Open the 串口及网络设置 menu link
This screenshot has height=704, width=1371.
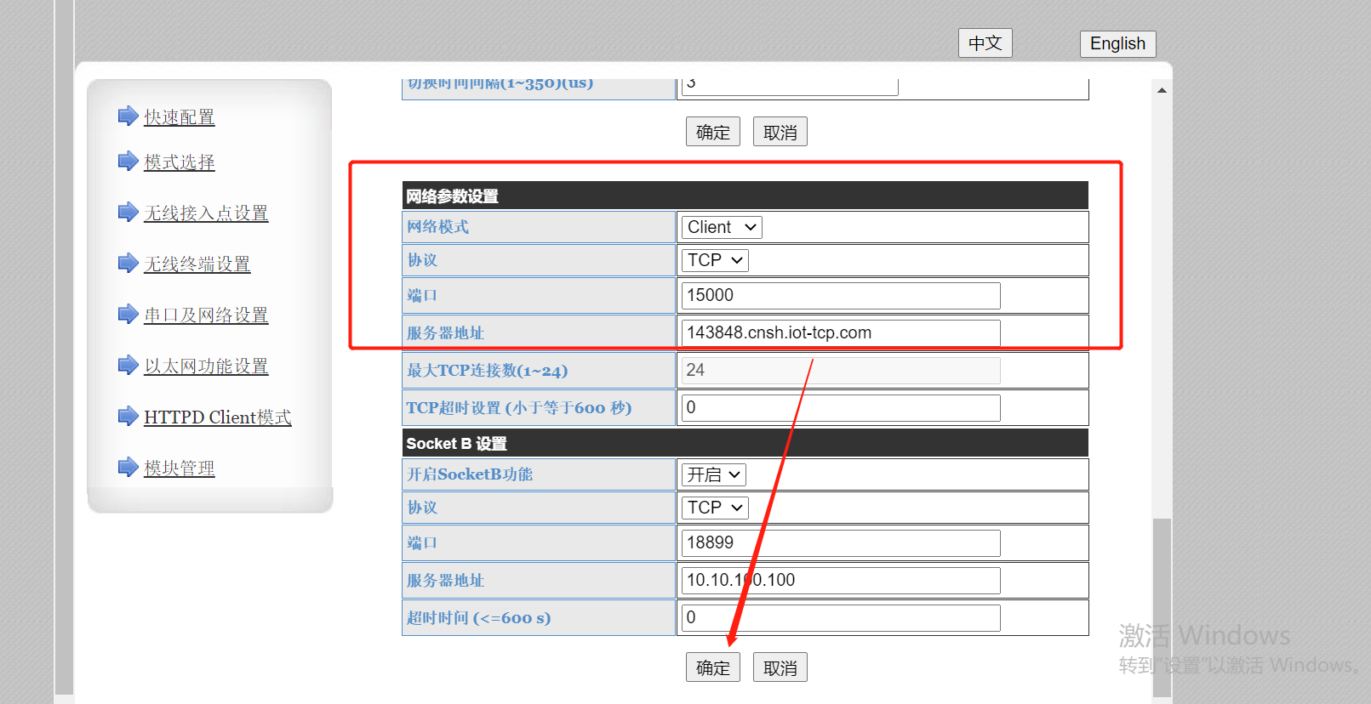coord(206,315)
